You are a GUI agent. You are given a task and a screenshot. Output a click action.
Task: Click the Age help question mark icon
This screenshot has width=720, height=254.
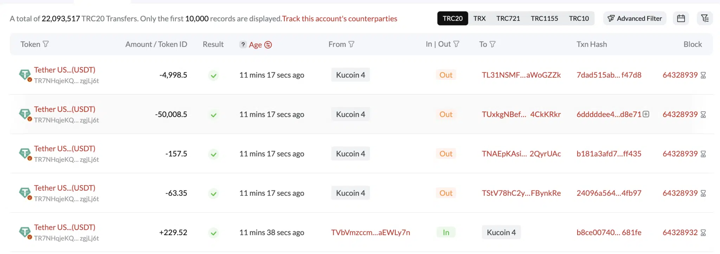click(243, 44)
